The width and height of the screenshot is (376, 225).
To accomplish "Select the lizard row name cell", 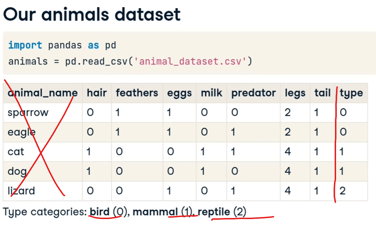I will click(x=21, y=191).
